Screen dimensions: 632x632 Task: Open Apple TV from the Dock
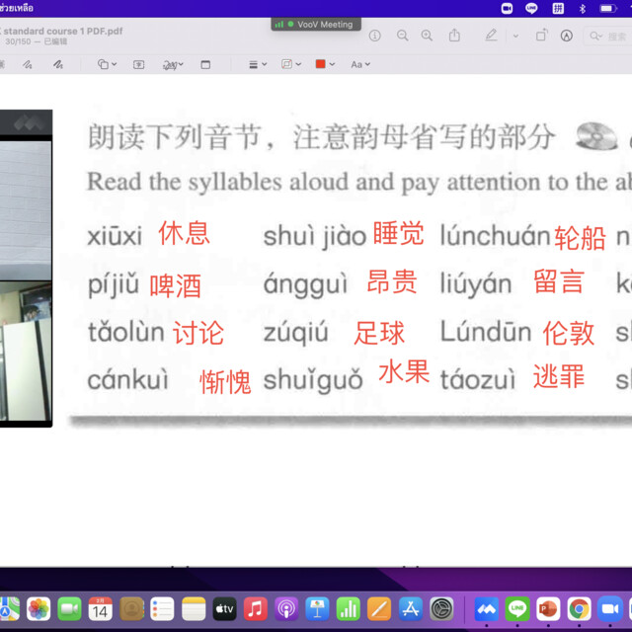pos(224,608)
